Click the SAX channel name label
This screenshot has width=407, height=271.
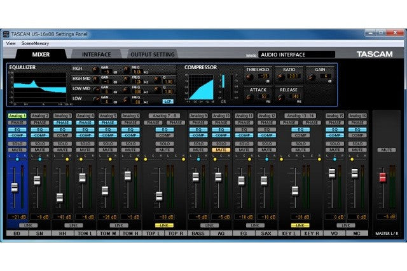266,234
